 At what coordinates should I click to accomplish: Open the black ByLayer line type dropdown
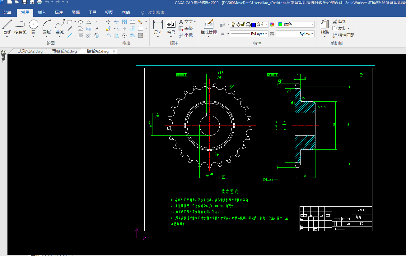point(267,34)
